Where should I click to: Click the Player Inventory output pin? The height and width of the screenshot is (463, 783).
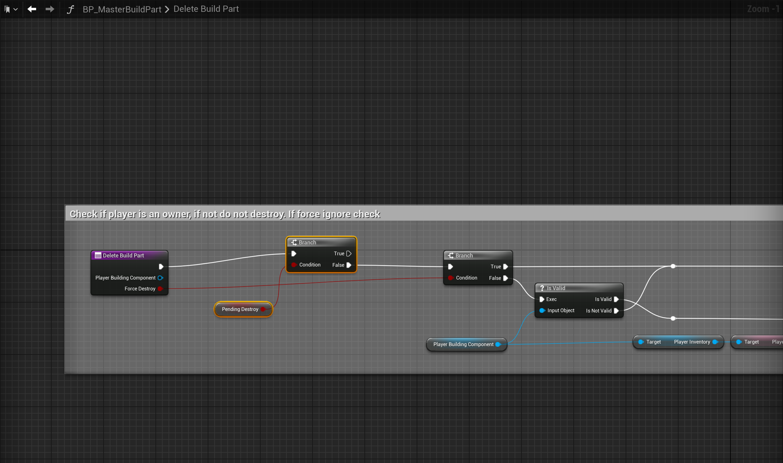[x=715, y=342]
